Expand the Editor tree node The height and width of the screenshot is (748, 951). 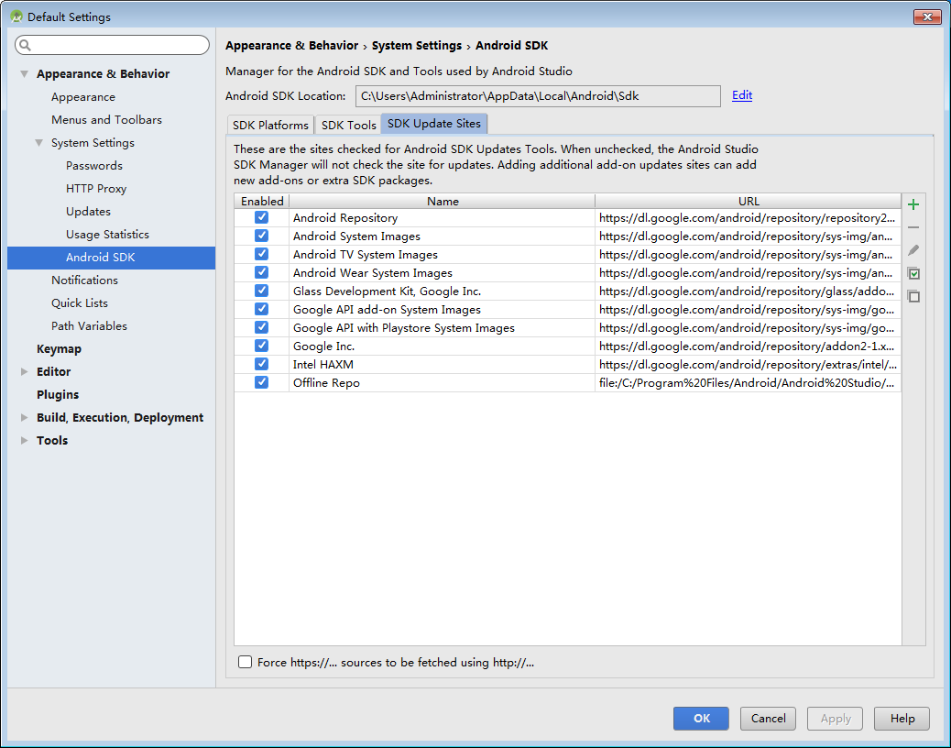click(x=24, y=372)
